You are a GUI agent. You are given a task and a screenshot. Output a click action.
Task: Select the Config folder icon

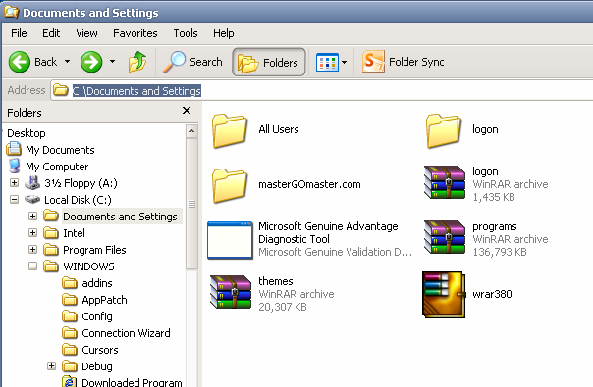click(70, 316)
